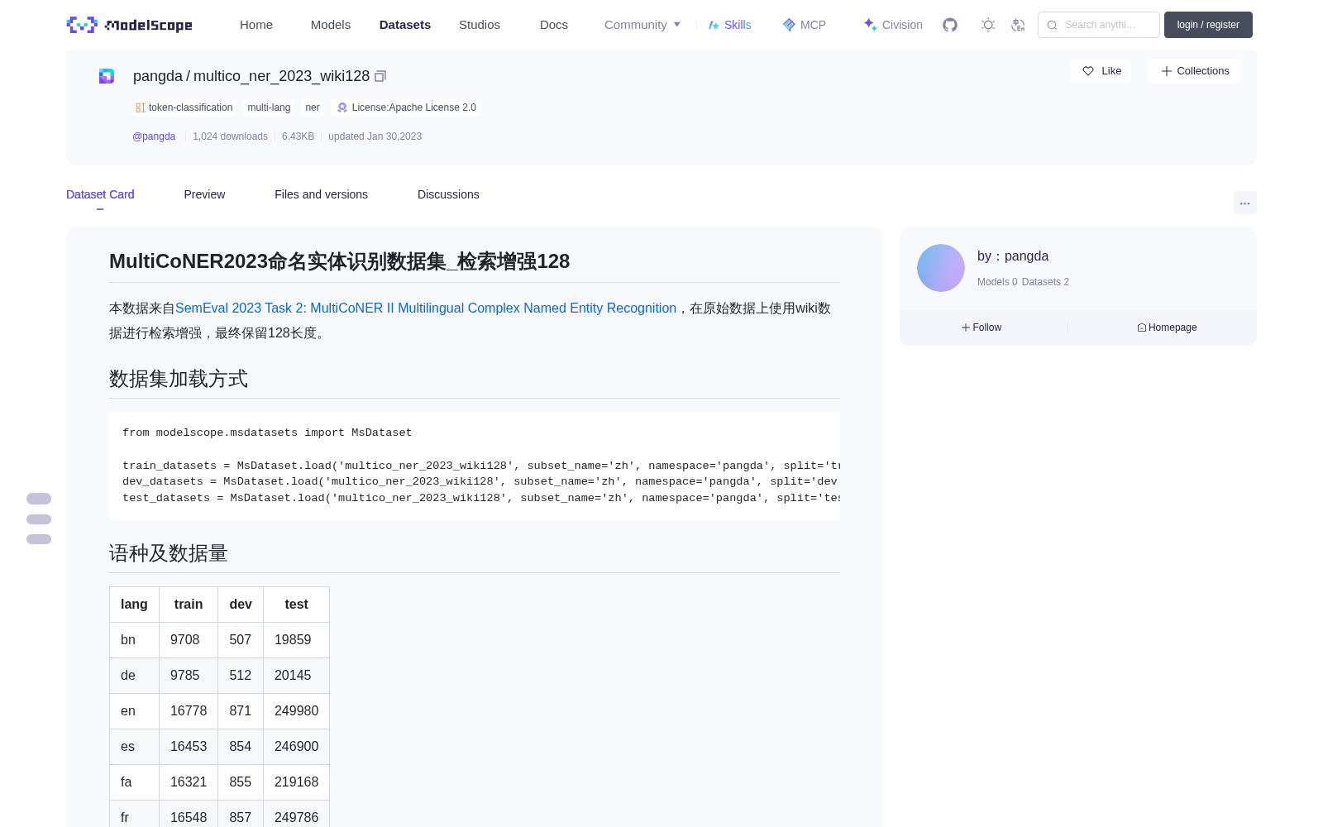Click the heart Like button
This screenshot has height=827, width=1323.
pos(1101,71)
